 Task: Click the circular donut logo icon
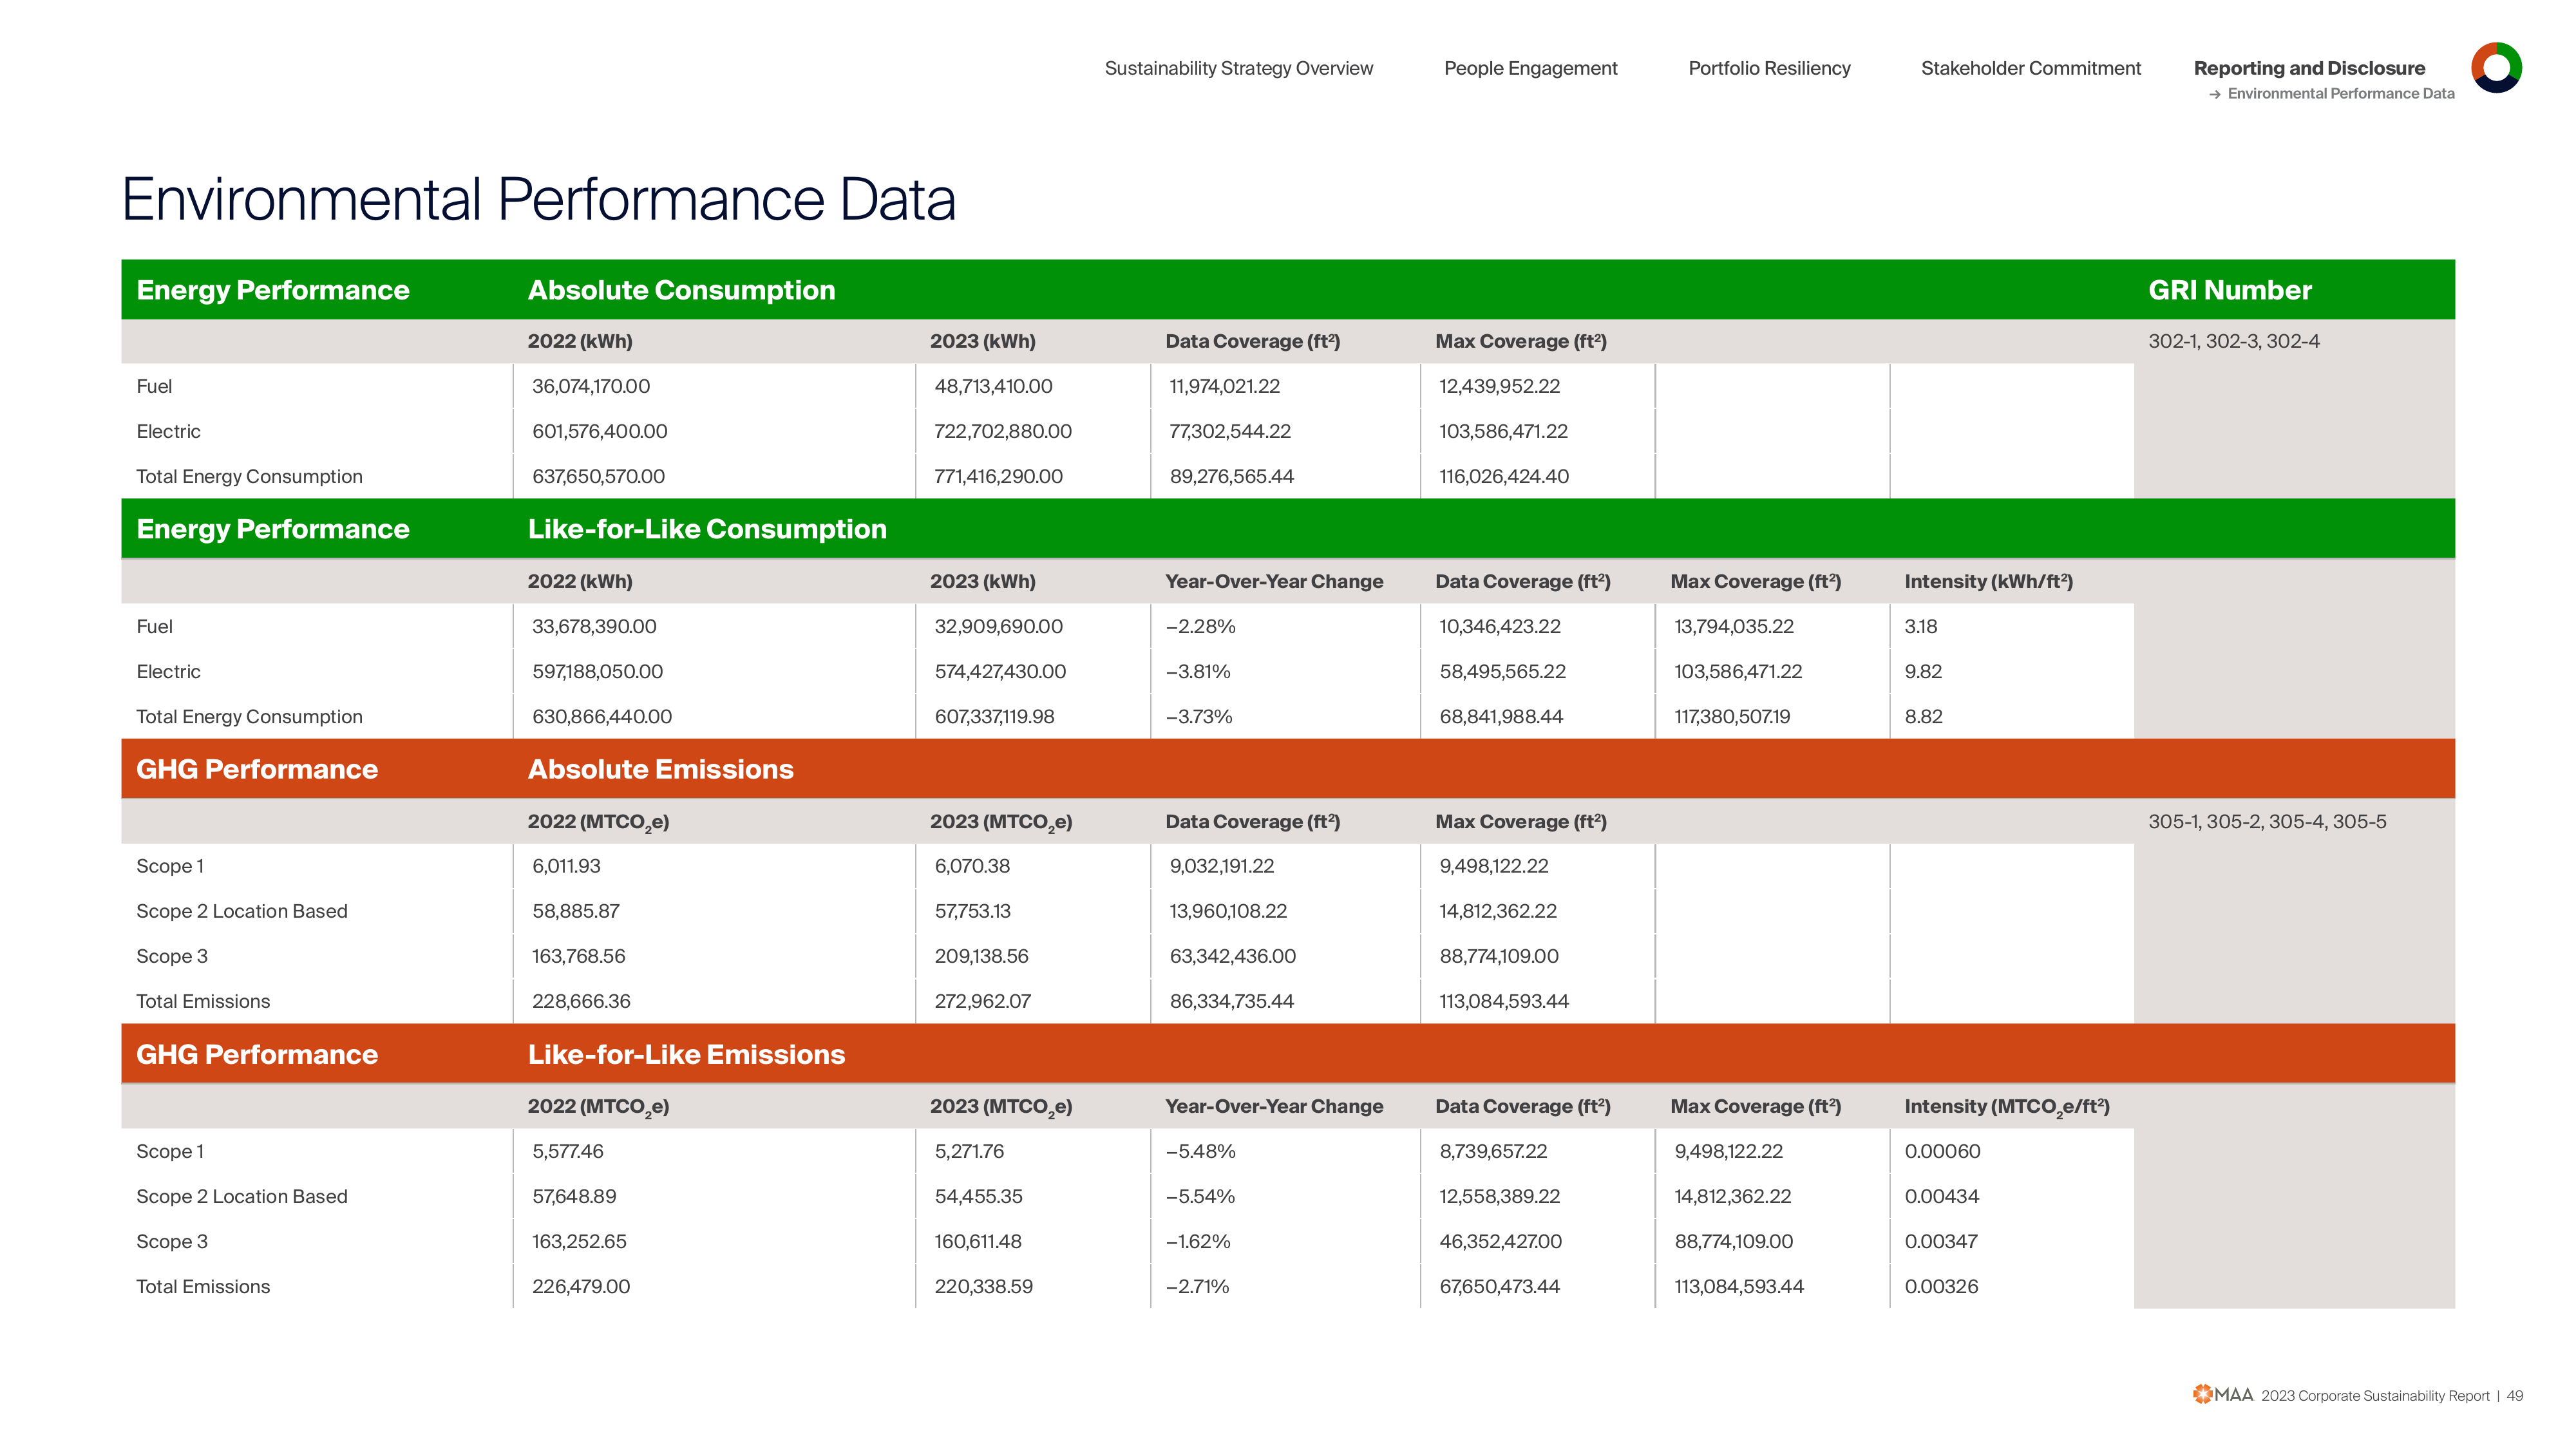(x=2496, y=67)
